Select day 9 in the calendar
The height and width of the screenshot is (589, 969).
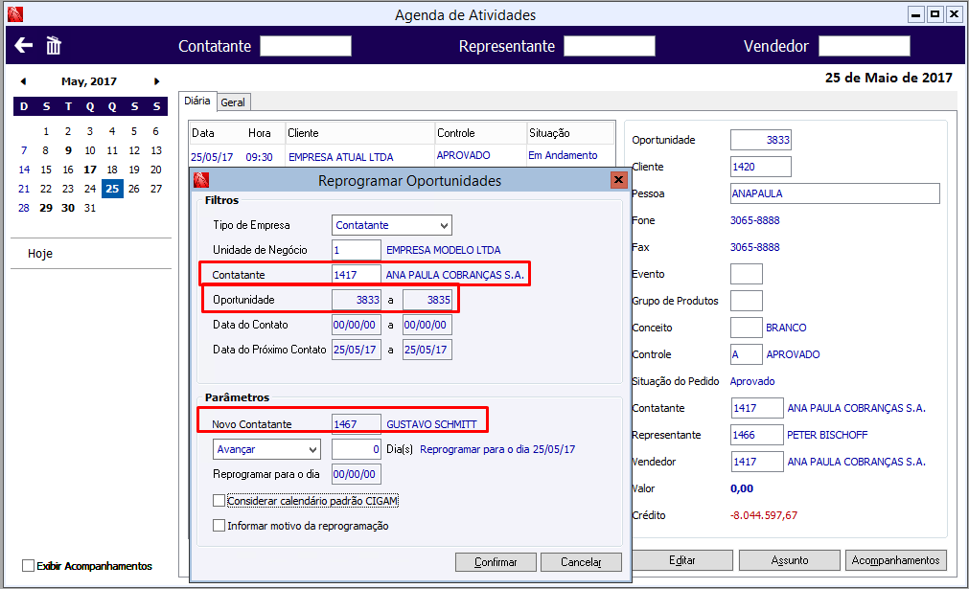point(68,150)
